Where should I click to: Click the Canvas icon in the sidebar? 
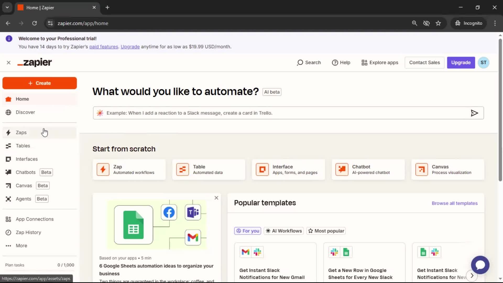pos(8,186)
